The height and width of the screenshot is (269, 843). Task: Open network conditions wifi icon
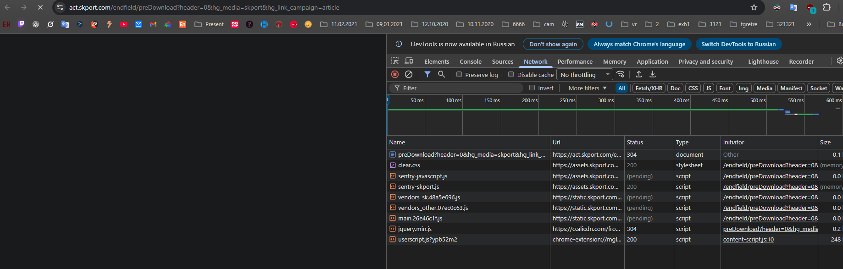621,74
